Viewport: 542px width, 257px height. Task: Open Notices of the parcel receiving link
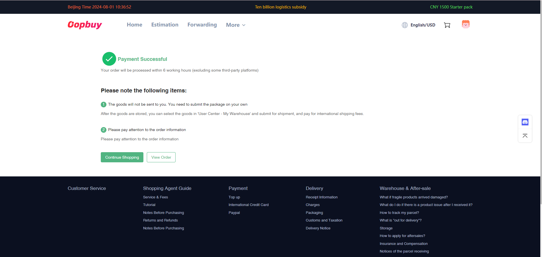[404, 251]
